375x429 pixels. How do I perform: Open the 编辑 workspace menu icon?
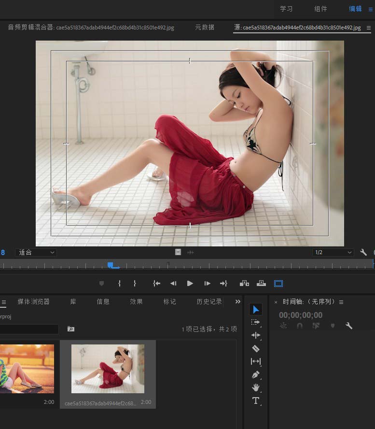click(x=371, y=9)
